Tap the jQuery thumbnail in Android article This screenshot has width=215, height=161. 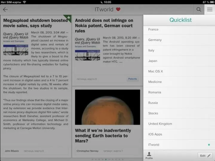point(87,49)
